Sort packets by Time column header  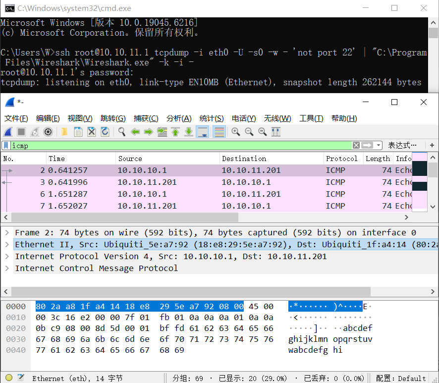point(81,159)
